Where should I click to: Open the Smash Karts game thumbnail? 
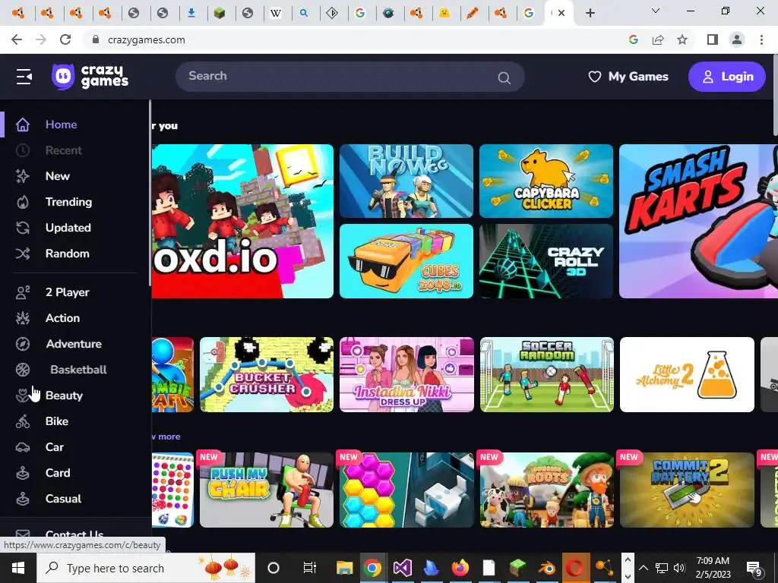tap(699, 221)
